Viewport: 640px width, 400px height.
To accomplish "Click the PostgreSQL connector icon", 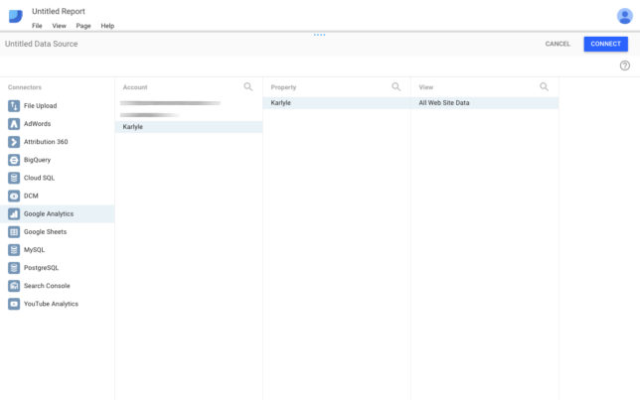I will (x=14, y=268).
